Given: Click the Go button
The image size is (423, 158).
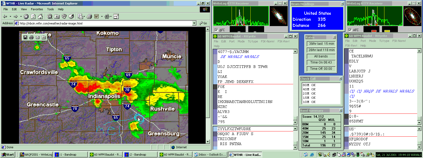Looking at the screenshot, I should click(x=204, y=23).
